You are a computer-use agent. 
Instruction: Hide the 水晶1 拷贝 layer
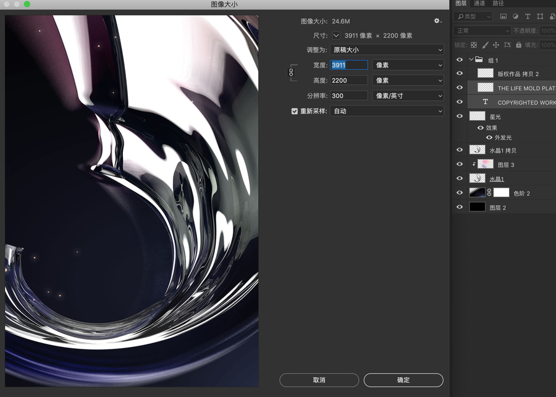pyautogui.click(x=460, y=149)
